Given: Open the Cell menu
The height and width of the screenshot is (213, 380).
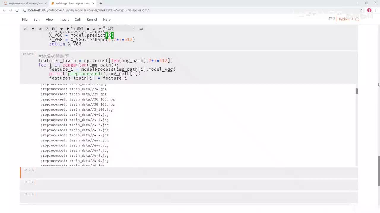Looking at the screenshot, I should [x=78, y=20].
